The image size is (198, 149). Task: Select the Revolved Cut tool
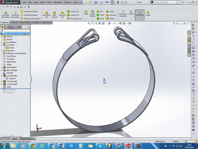click(x=62, y=14)
